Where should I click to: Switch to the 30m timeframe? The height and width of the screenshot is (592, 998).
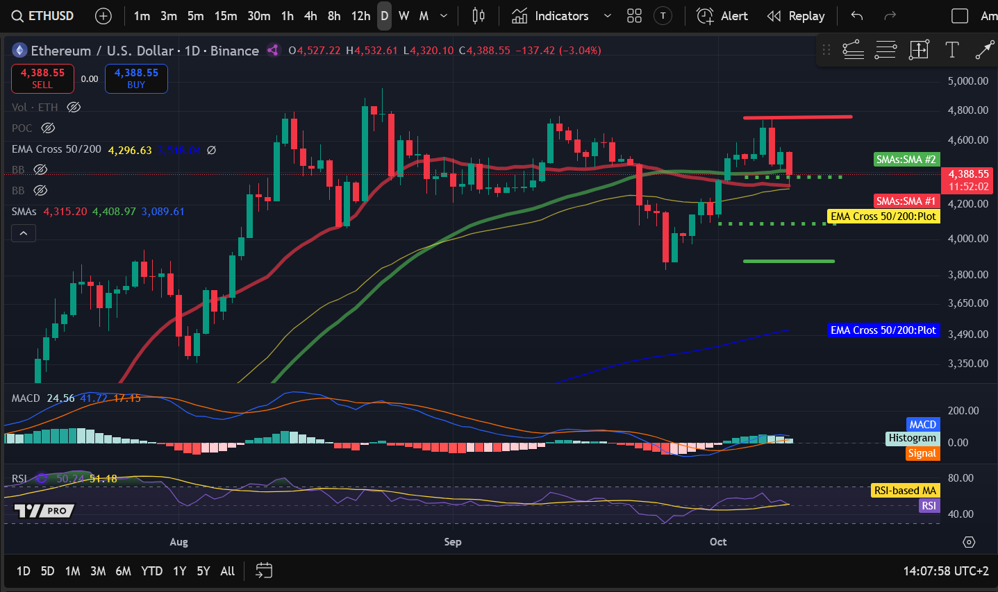click(x=259, y=16)
